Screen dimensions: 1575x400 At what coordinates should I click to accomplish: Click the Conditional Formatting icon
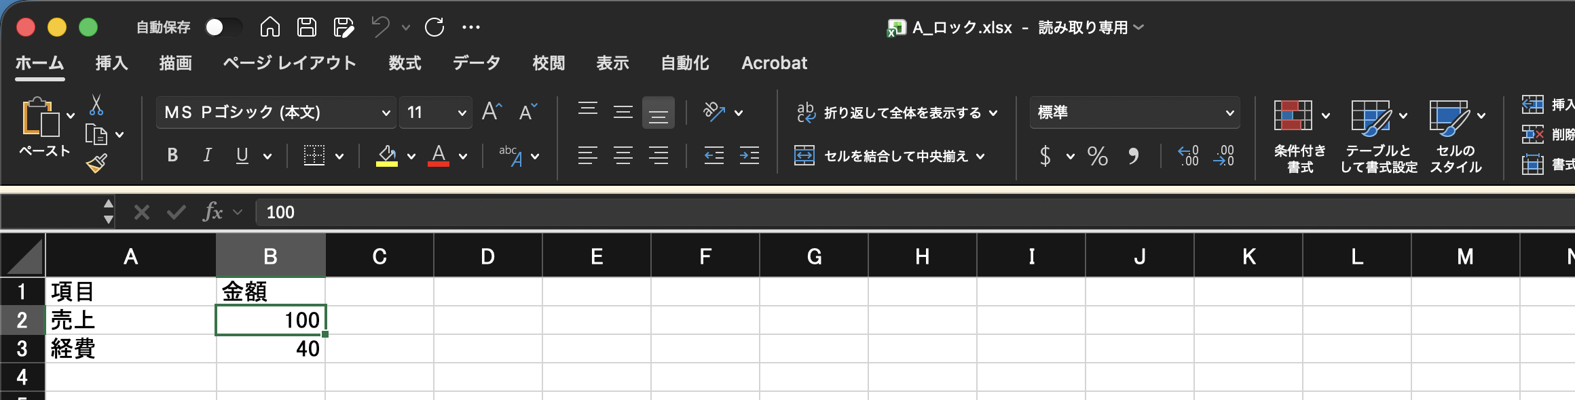coord(1293,116)
